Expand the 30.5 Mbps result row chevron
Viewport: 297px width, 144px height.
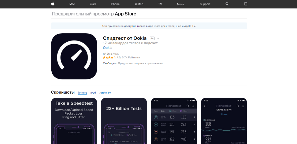tap(194, 117)
